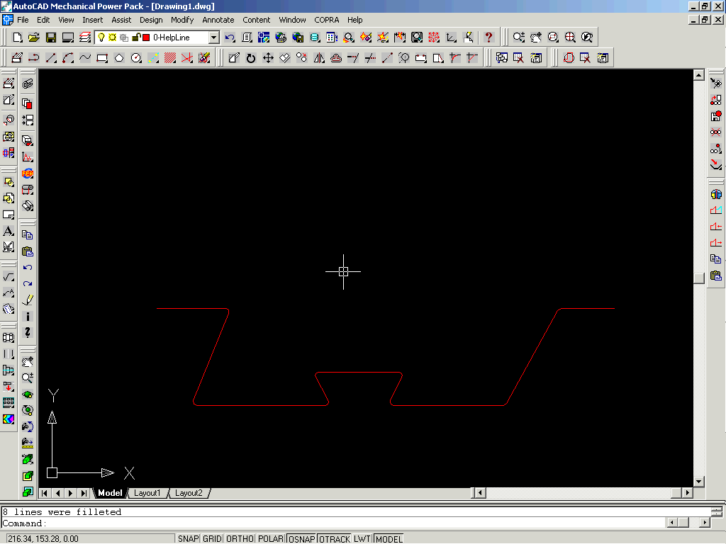Click the surface roughness symbol icon
Viewport: 726px width, 544px height.
(x=9, y=277)
